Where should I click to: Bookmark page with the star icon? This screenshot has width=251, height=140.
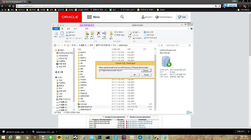click(220, 6)
